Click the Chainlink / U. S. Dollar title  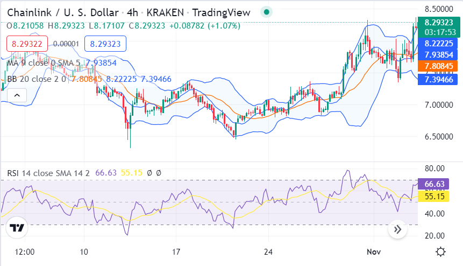click(63, 13)
